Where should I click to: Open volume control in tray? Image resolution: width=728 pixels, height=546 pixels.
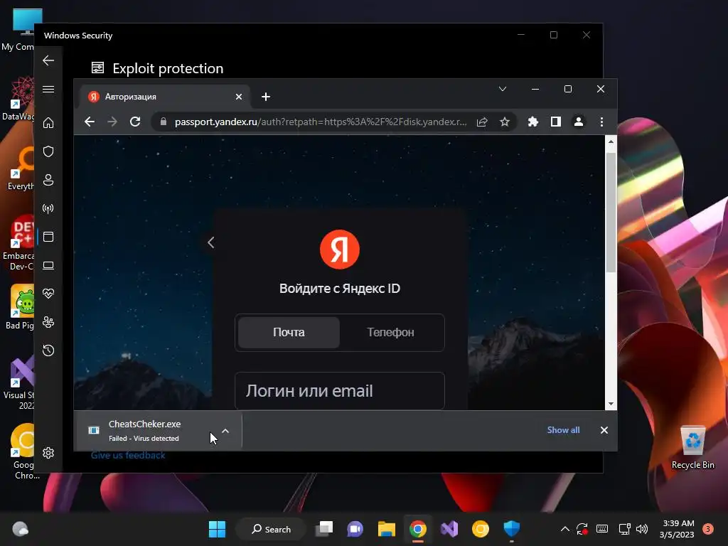pos(642,529)
